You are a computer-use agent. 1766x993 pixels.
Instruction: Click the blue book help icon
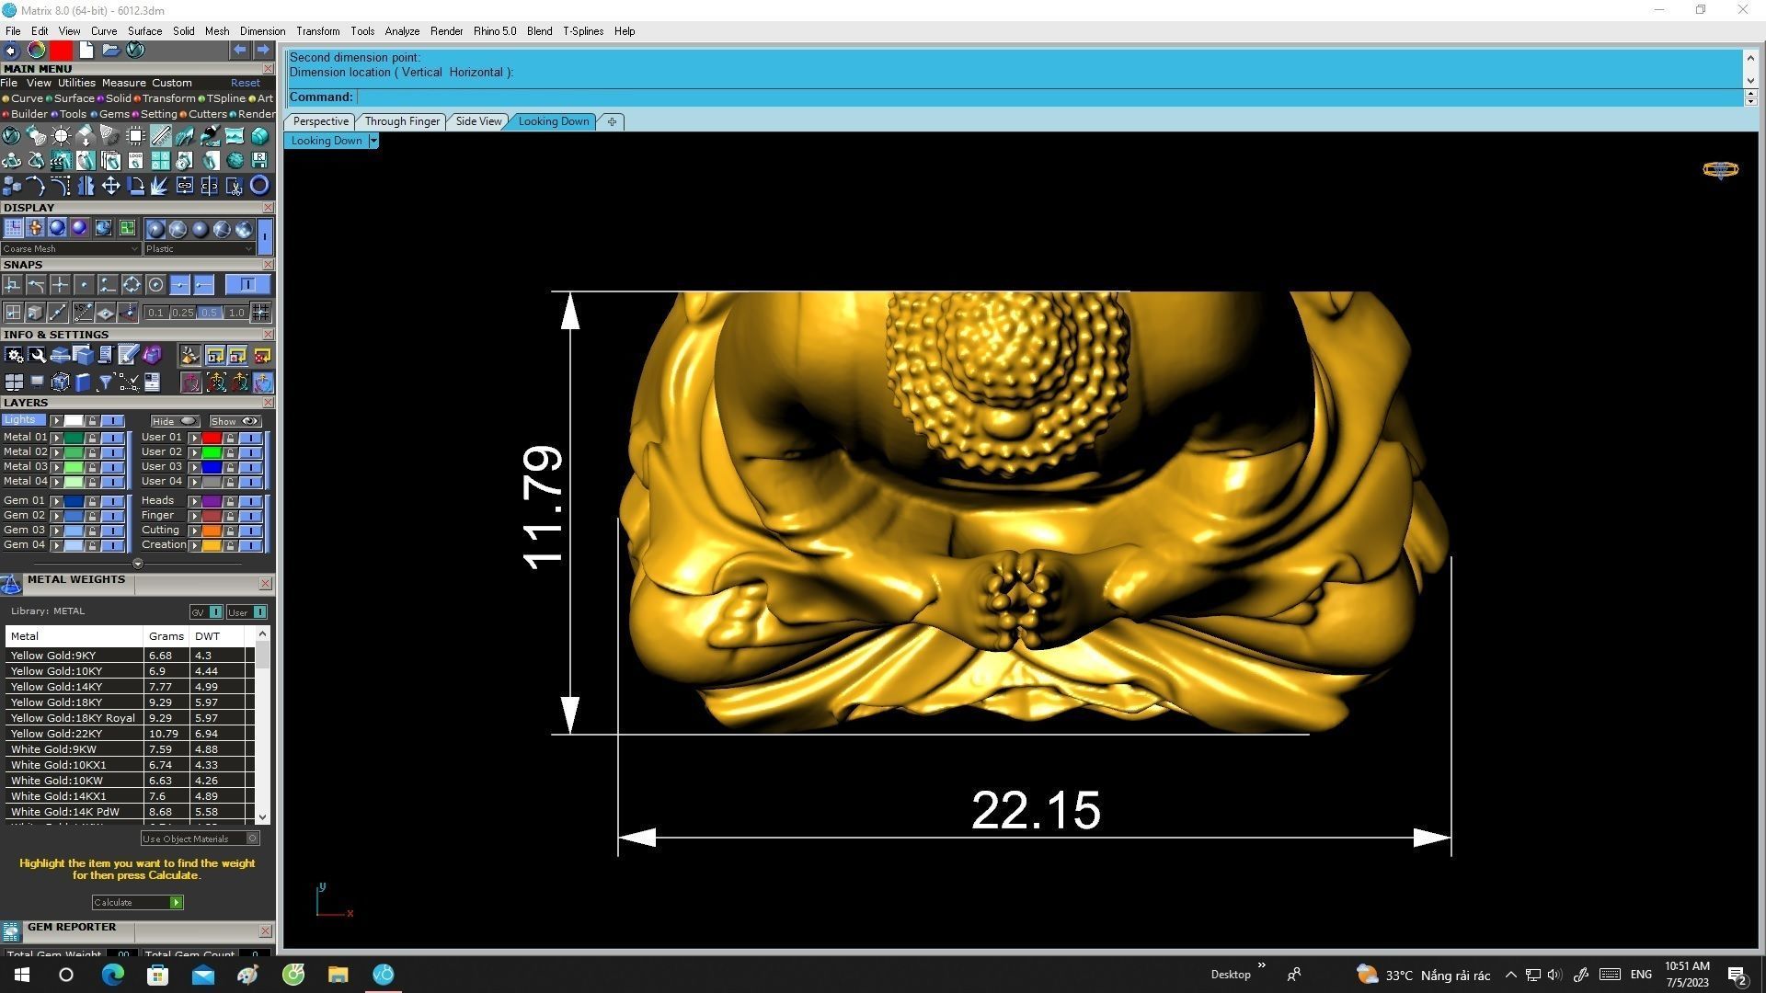coord(83,382)
